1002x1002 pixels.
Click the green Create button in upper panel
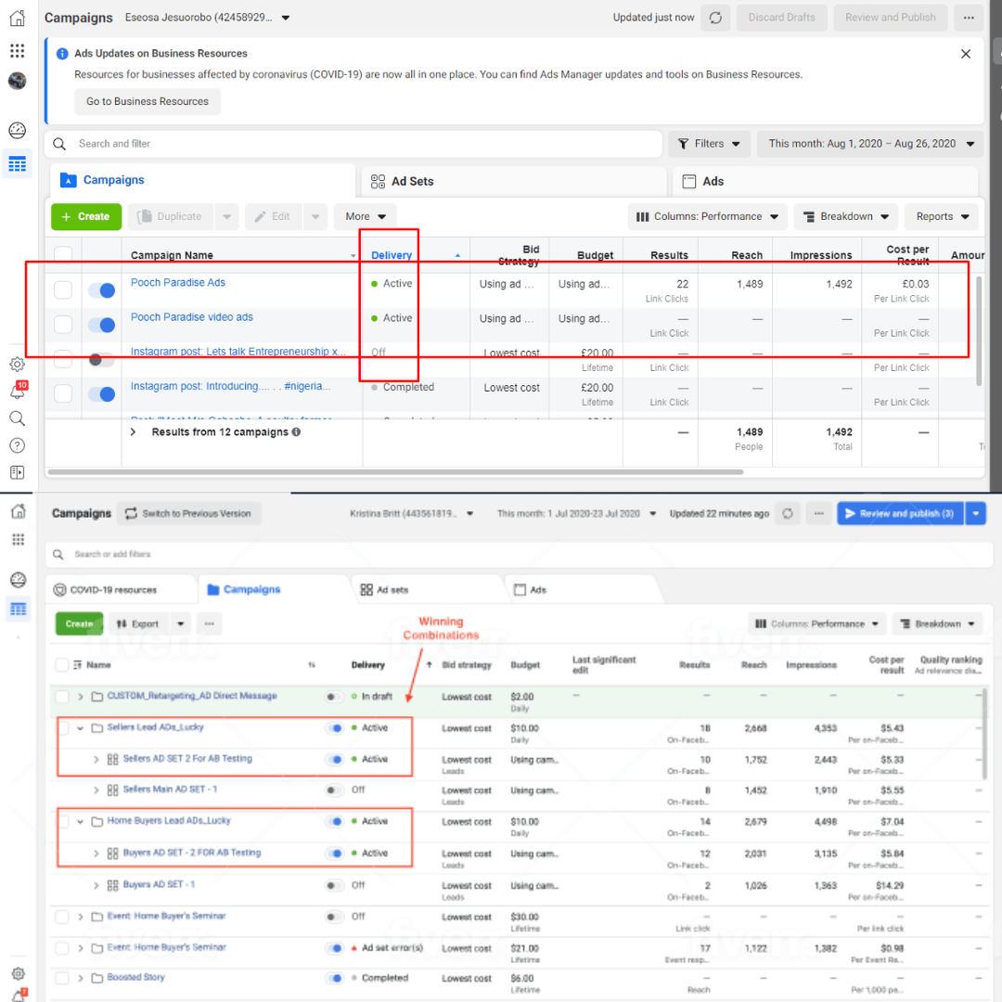click(x=85, y=216)
